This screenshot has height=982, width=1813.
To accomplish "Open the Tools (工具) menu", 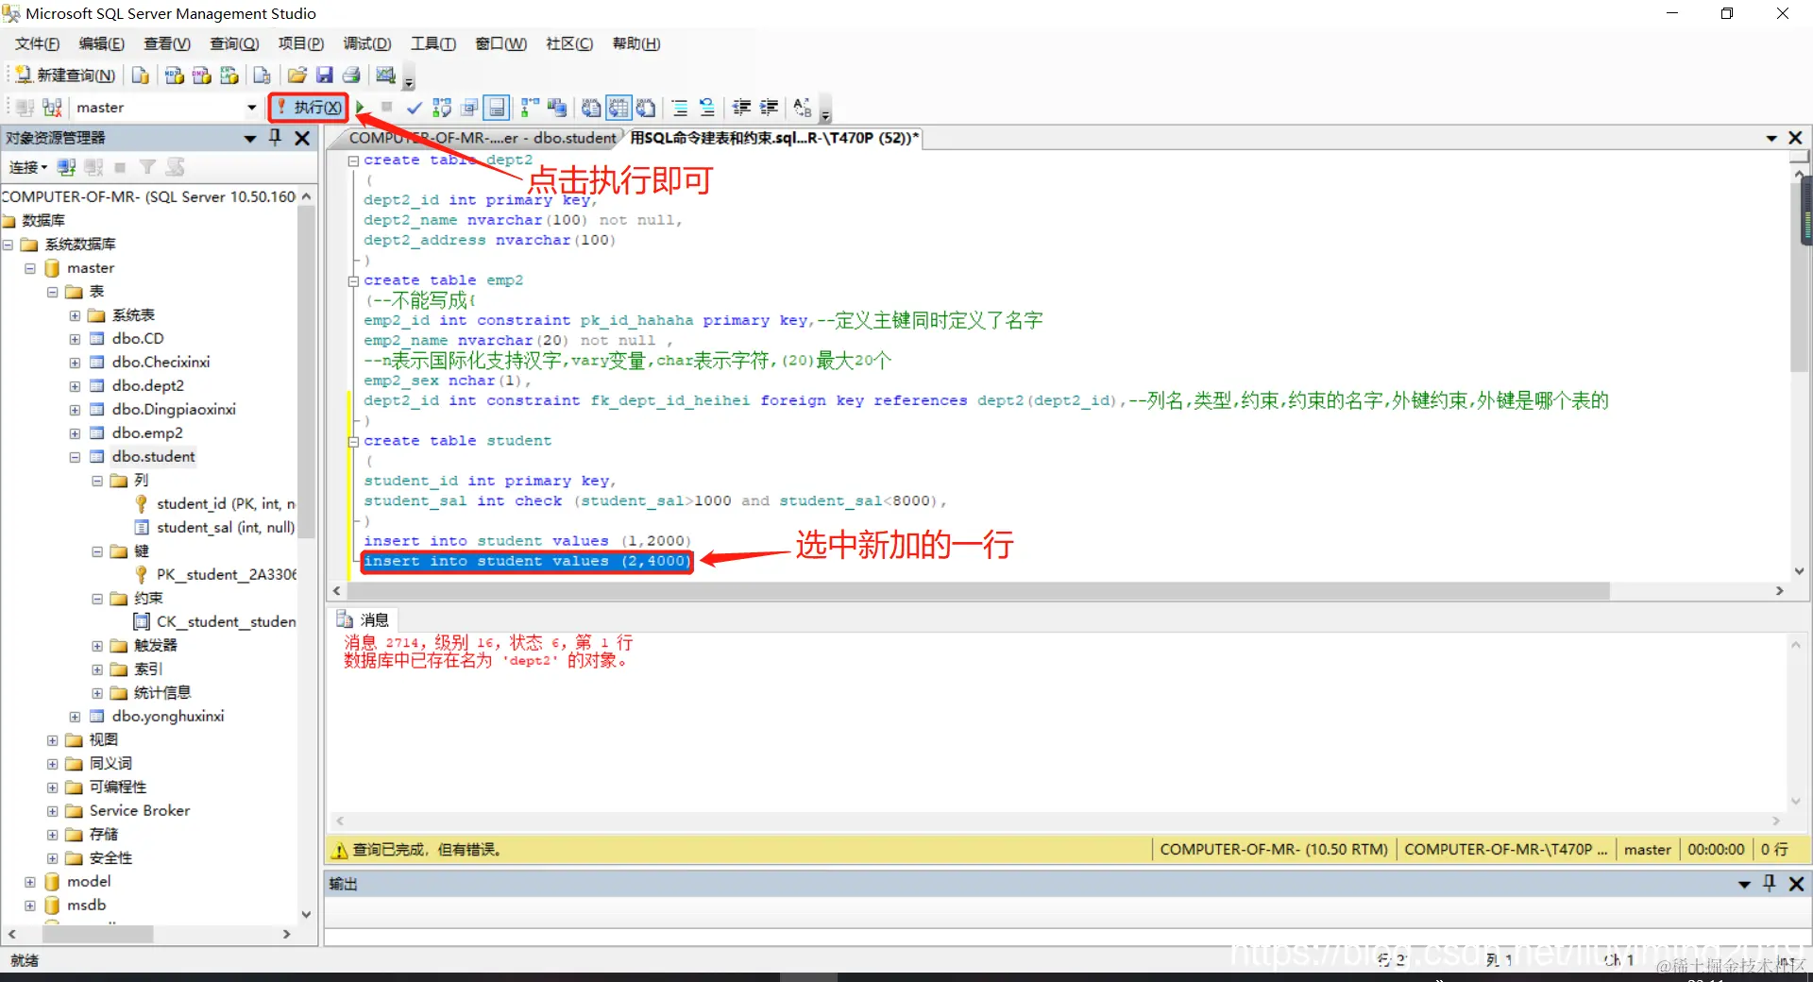I will 432,43.
